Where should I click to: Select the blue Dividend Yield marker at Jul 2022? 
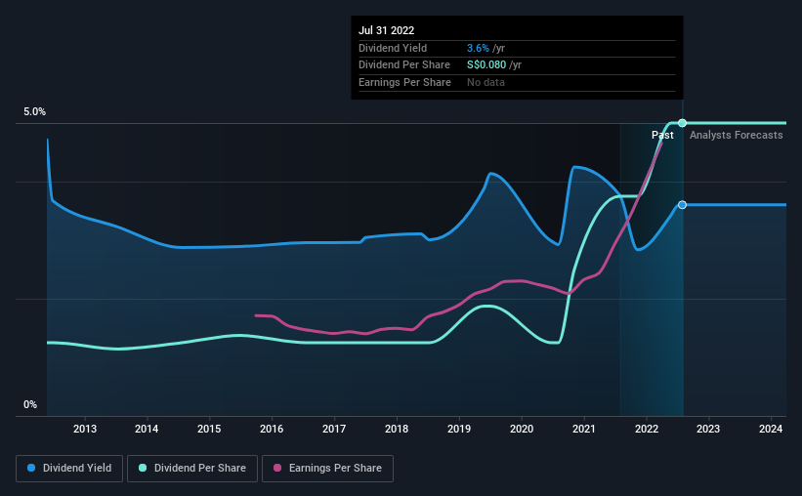click(x=682, y=205)
